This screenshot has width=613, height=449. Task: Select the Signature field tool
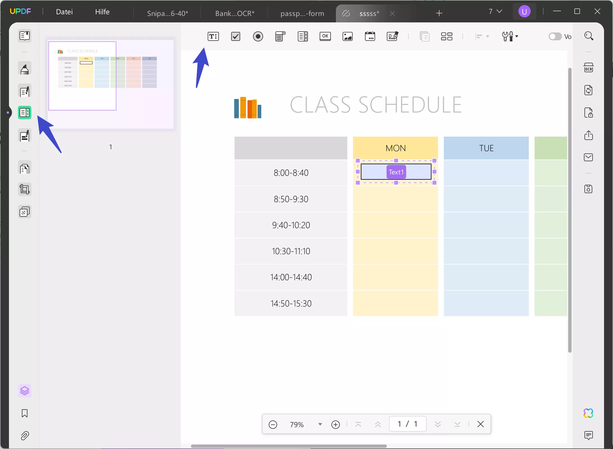392,36
